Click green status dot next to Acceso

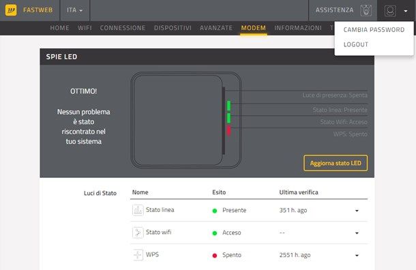coord(215,233)
